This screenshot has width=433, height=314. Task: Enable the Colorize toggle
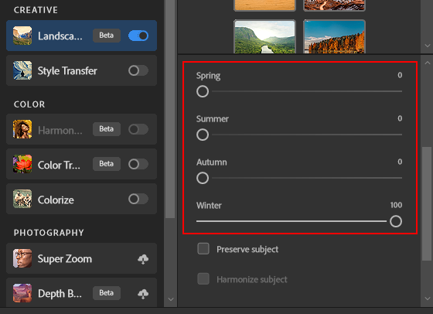(x=138, y=199)
